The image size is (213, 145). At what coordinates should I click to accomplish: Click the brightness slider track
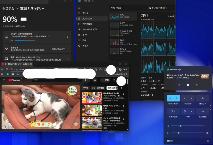point(193,126)
